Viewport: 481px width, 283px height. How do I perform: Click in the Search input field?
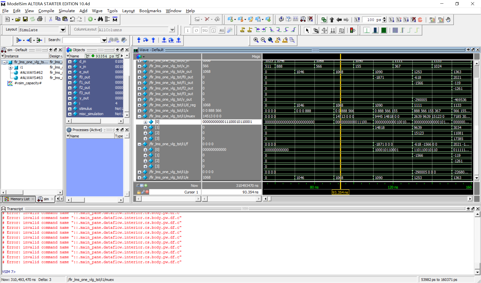(x=81, y=40)
